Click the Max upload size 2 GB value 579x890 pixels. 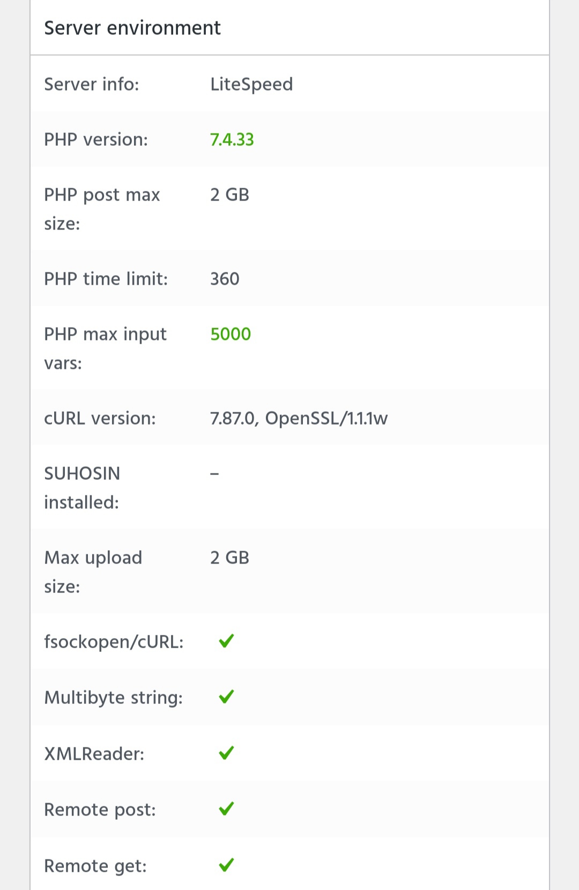pos(229,558)
